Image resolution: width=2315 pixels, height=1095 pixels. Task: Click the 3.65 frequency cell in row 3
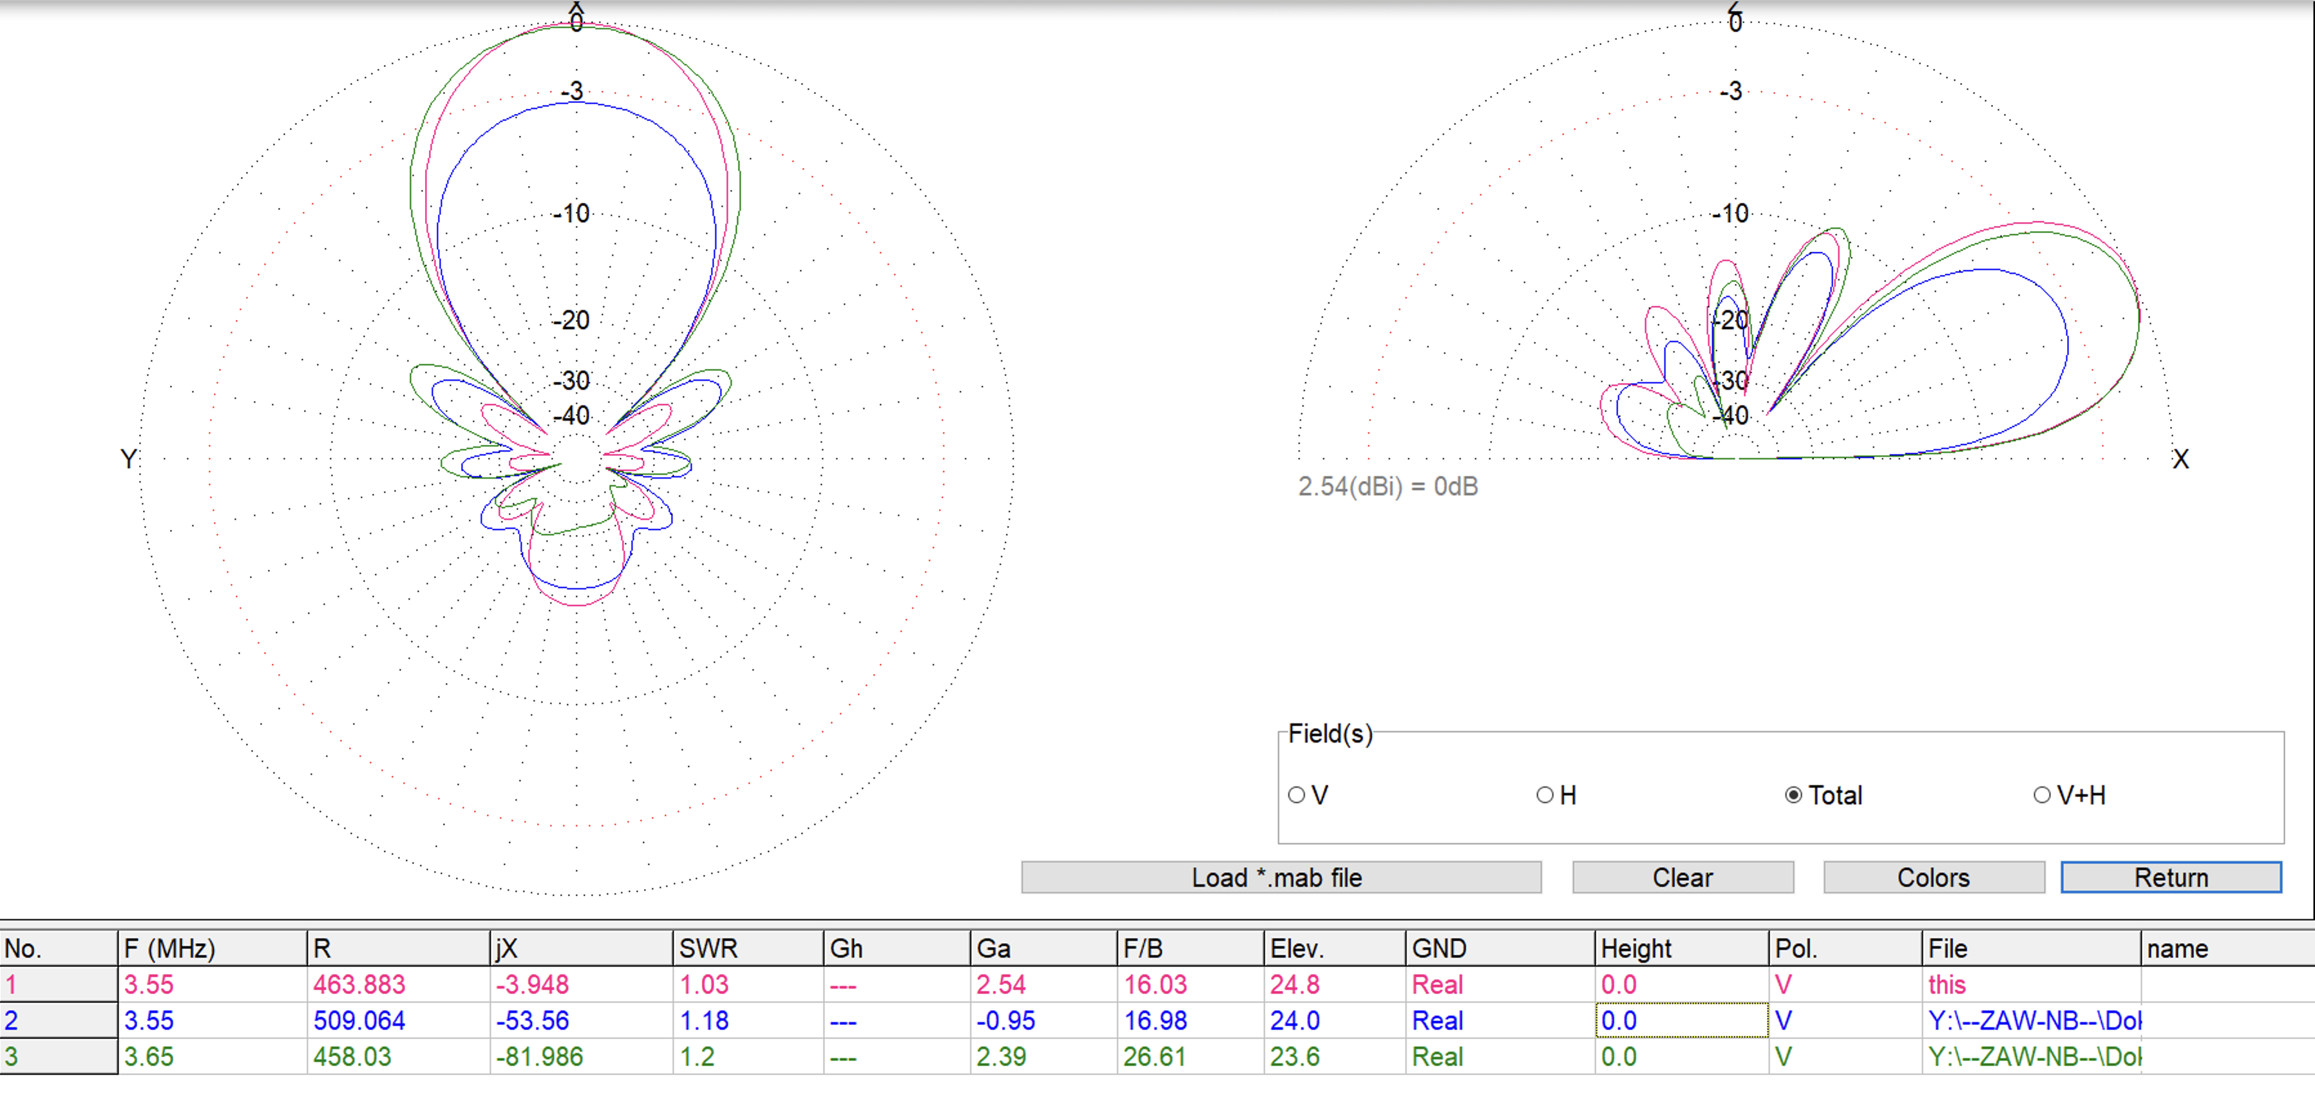[211, 1056]
